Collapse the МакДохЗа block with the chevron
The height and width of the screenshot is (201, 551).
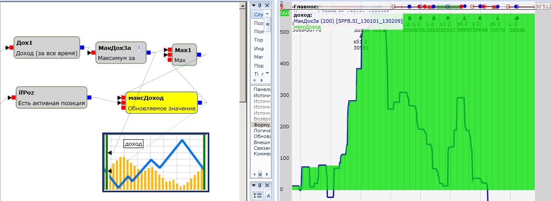coord(139,48)
